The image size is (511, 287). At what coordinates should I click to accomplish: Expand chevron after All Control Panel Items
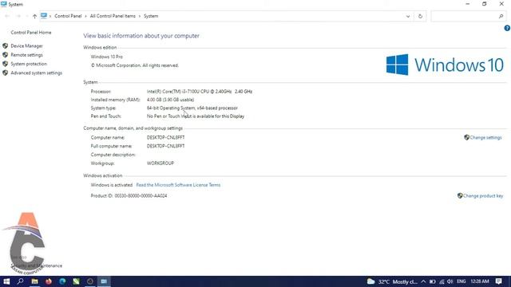click(x=140, y=16)
